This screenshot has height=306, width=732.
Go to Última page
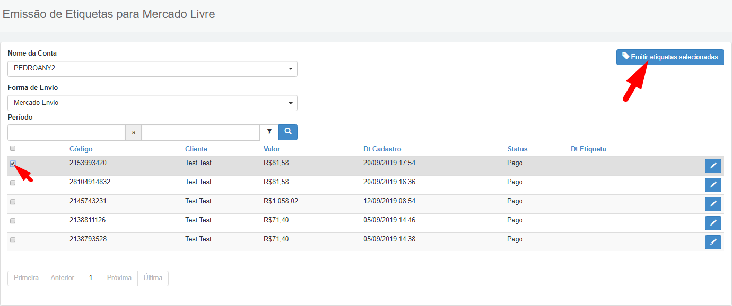(x=153, y=278)
